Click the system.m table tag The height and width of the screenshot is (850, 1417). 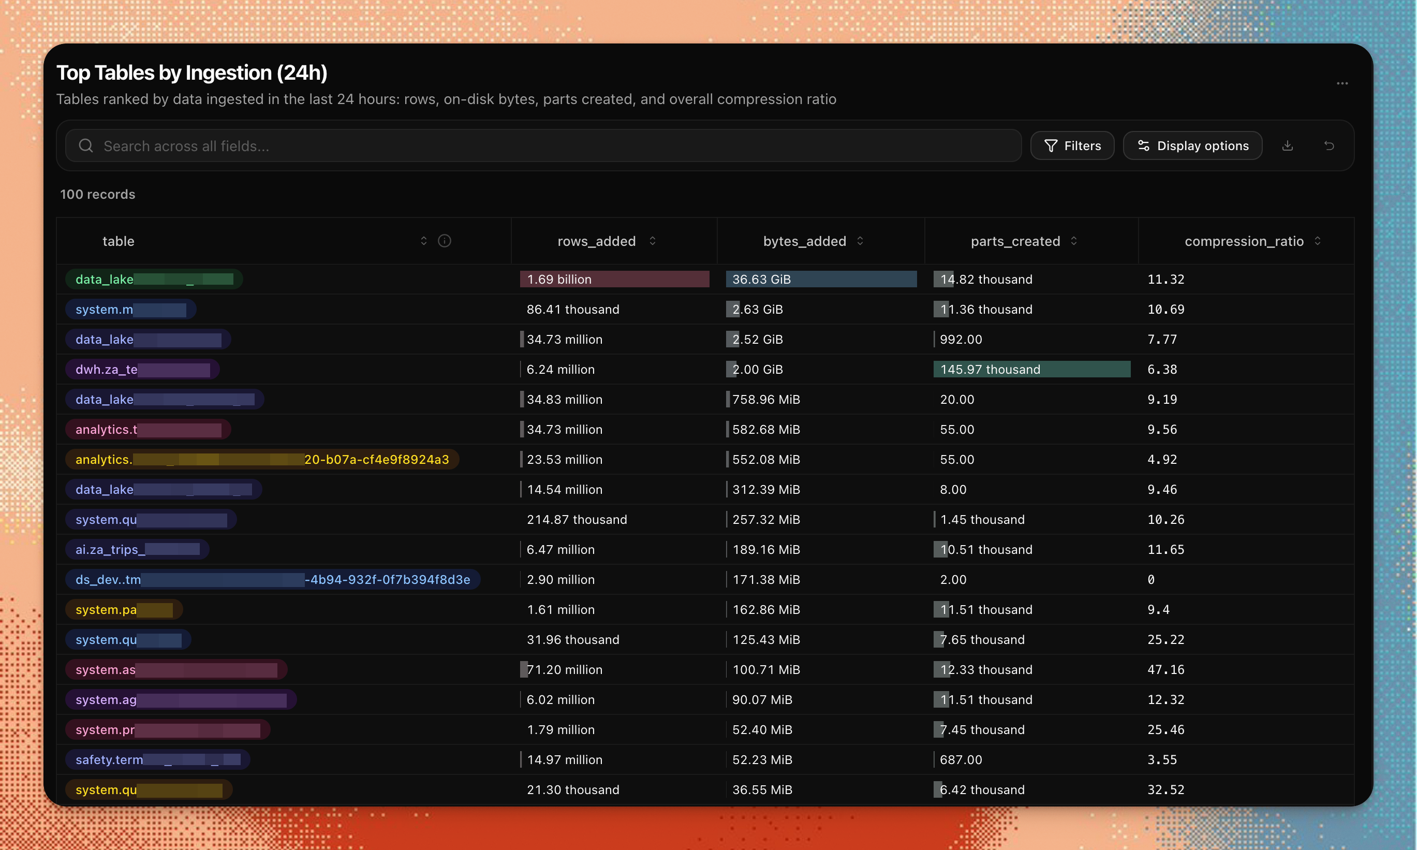click(x=130, y=309)
